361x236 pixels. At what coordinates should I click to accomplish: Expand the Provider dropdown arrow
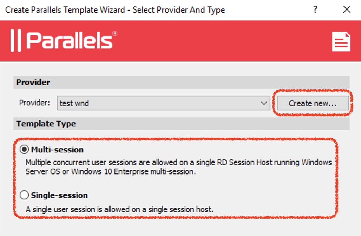tap(264, 103)
